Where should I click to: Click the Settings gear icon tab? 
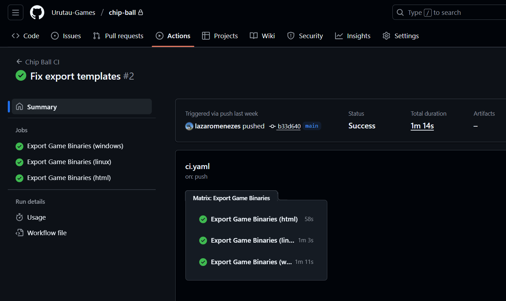click(386, 36)
